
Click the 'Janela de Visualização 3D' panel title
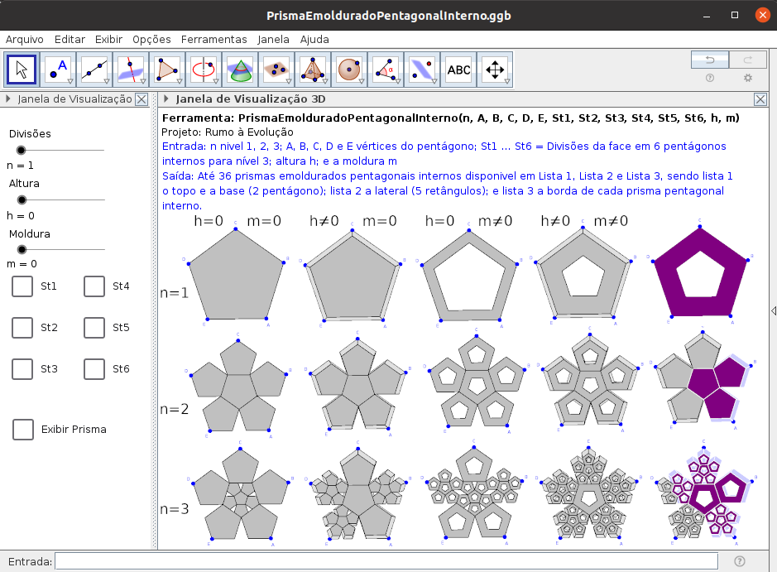251,99
